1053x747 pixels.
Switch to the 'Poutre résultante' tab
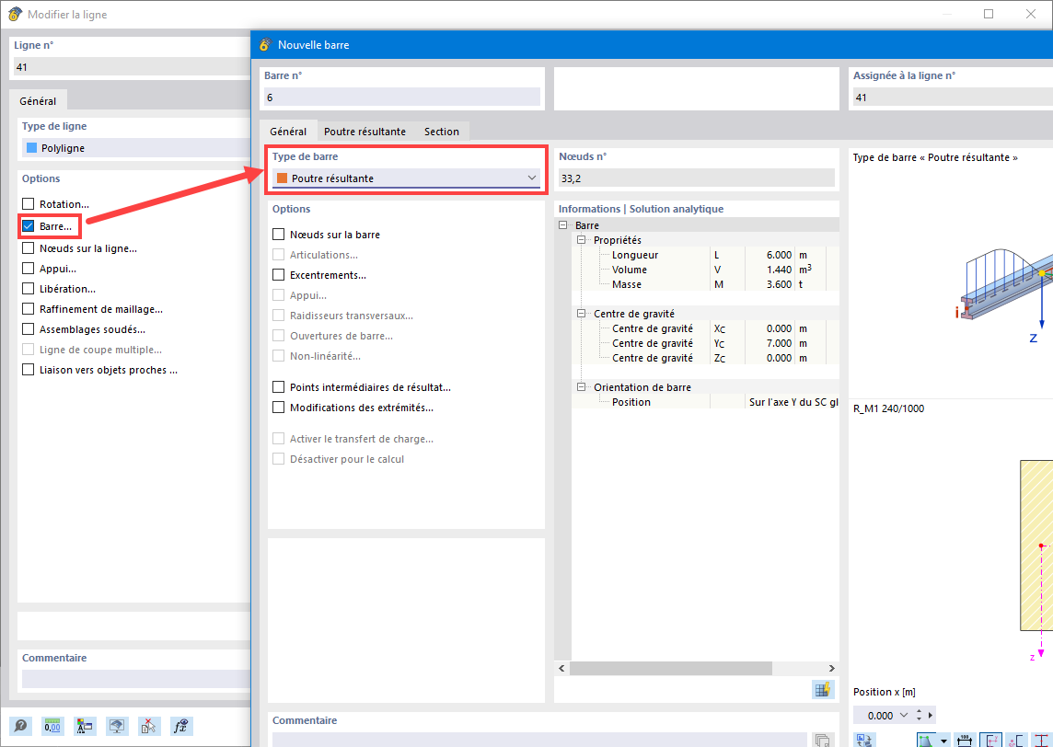coord(364,131)
